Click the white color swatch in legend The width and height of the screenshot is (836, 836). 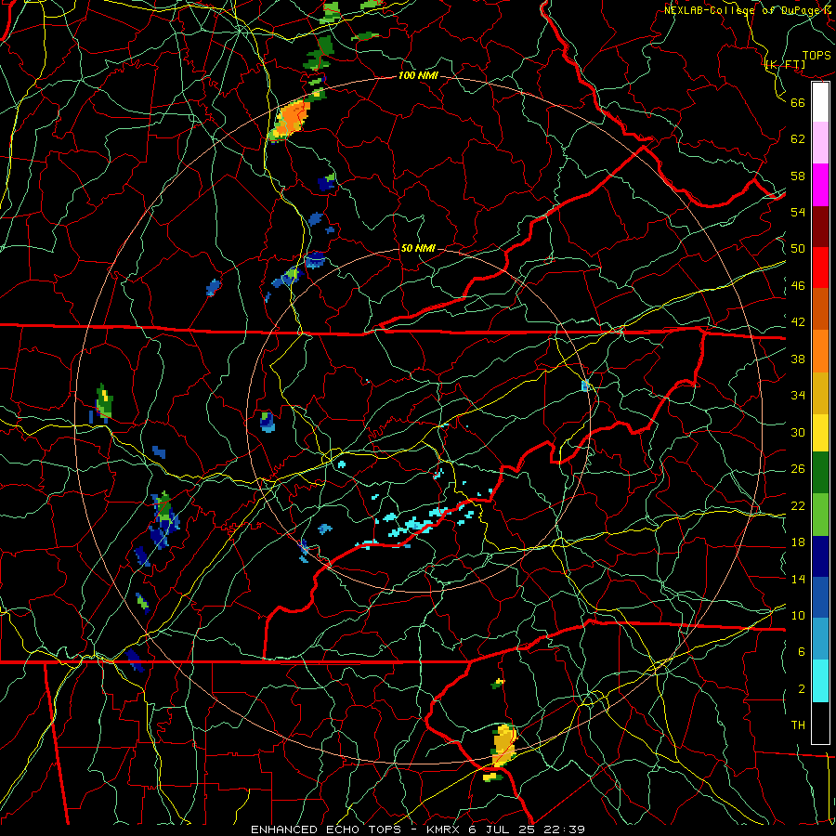coord(820,102)
